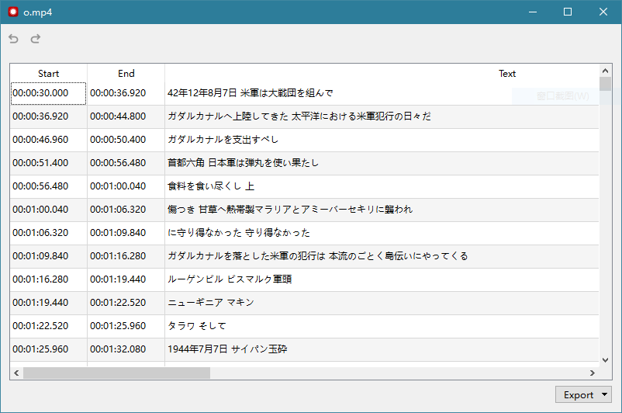Image resolution: width=622 pixels, height=413 pixels.
Task: Click the horizontal scrollbar left arrow
Action: [x=16, y=373]
